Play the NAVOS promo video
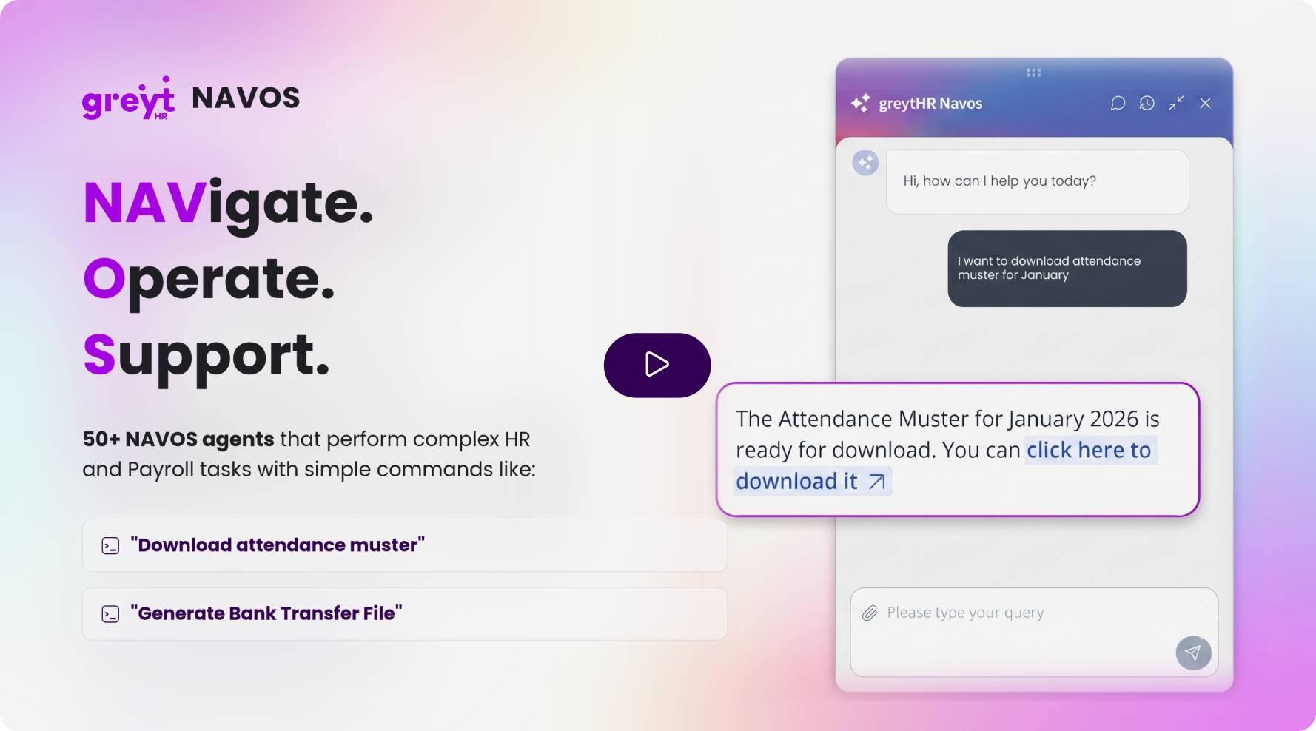Image resolution: width=1316 pixels, height=731 pixels. coord(657,365)
